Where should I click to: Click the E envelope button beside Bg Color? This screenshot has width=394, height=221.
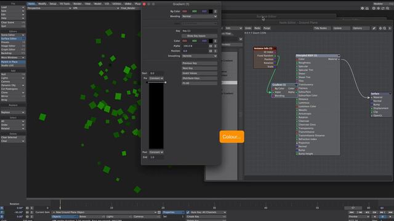click(215, 11)
